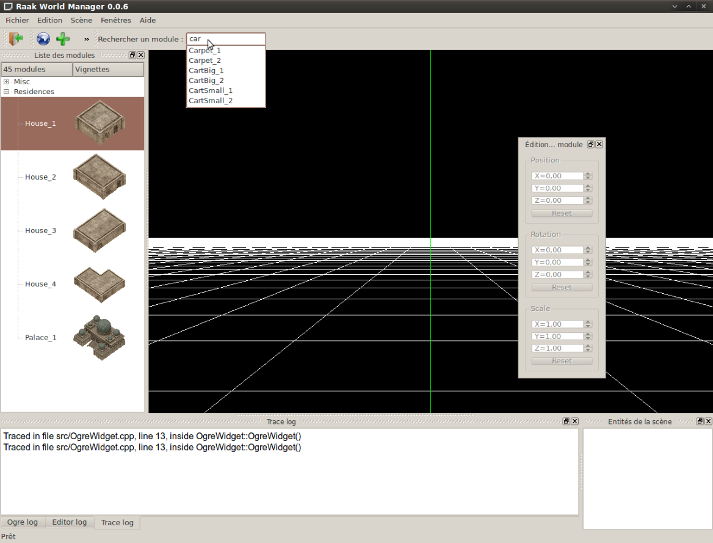The image size is (713, 543).
Task: Choose CartBig_2 from suggestions
Action: click(x=226, y=81)
